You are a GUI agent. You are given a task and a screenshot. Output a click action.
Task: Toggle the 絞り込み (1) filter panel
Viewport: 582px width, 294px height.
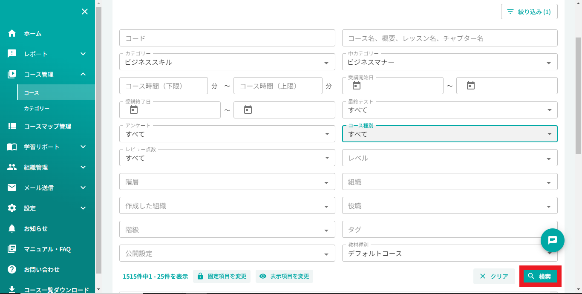click(x=529, y=12)
